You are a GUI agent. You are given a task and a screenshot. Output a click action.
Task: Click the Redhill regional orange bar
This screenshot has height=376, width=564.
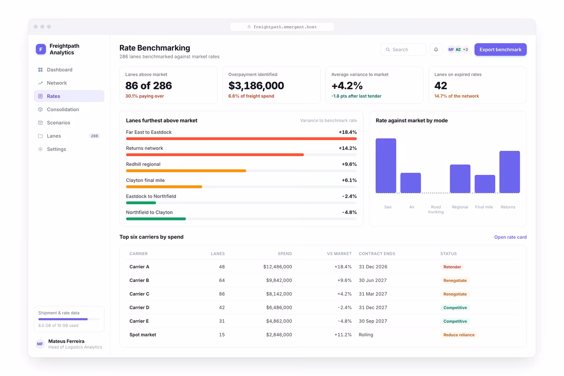(186, 171)
